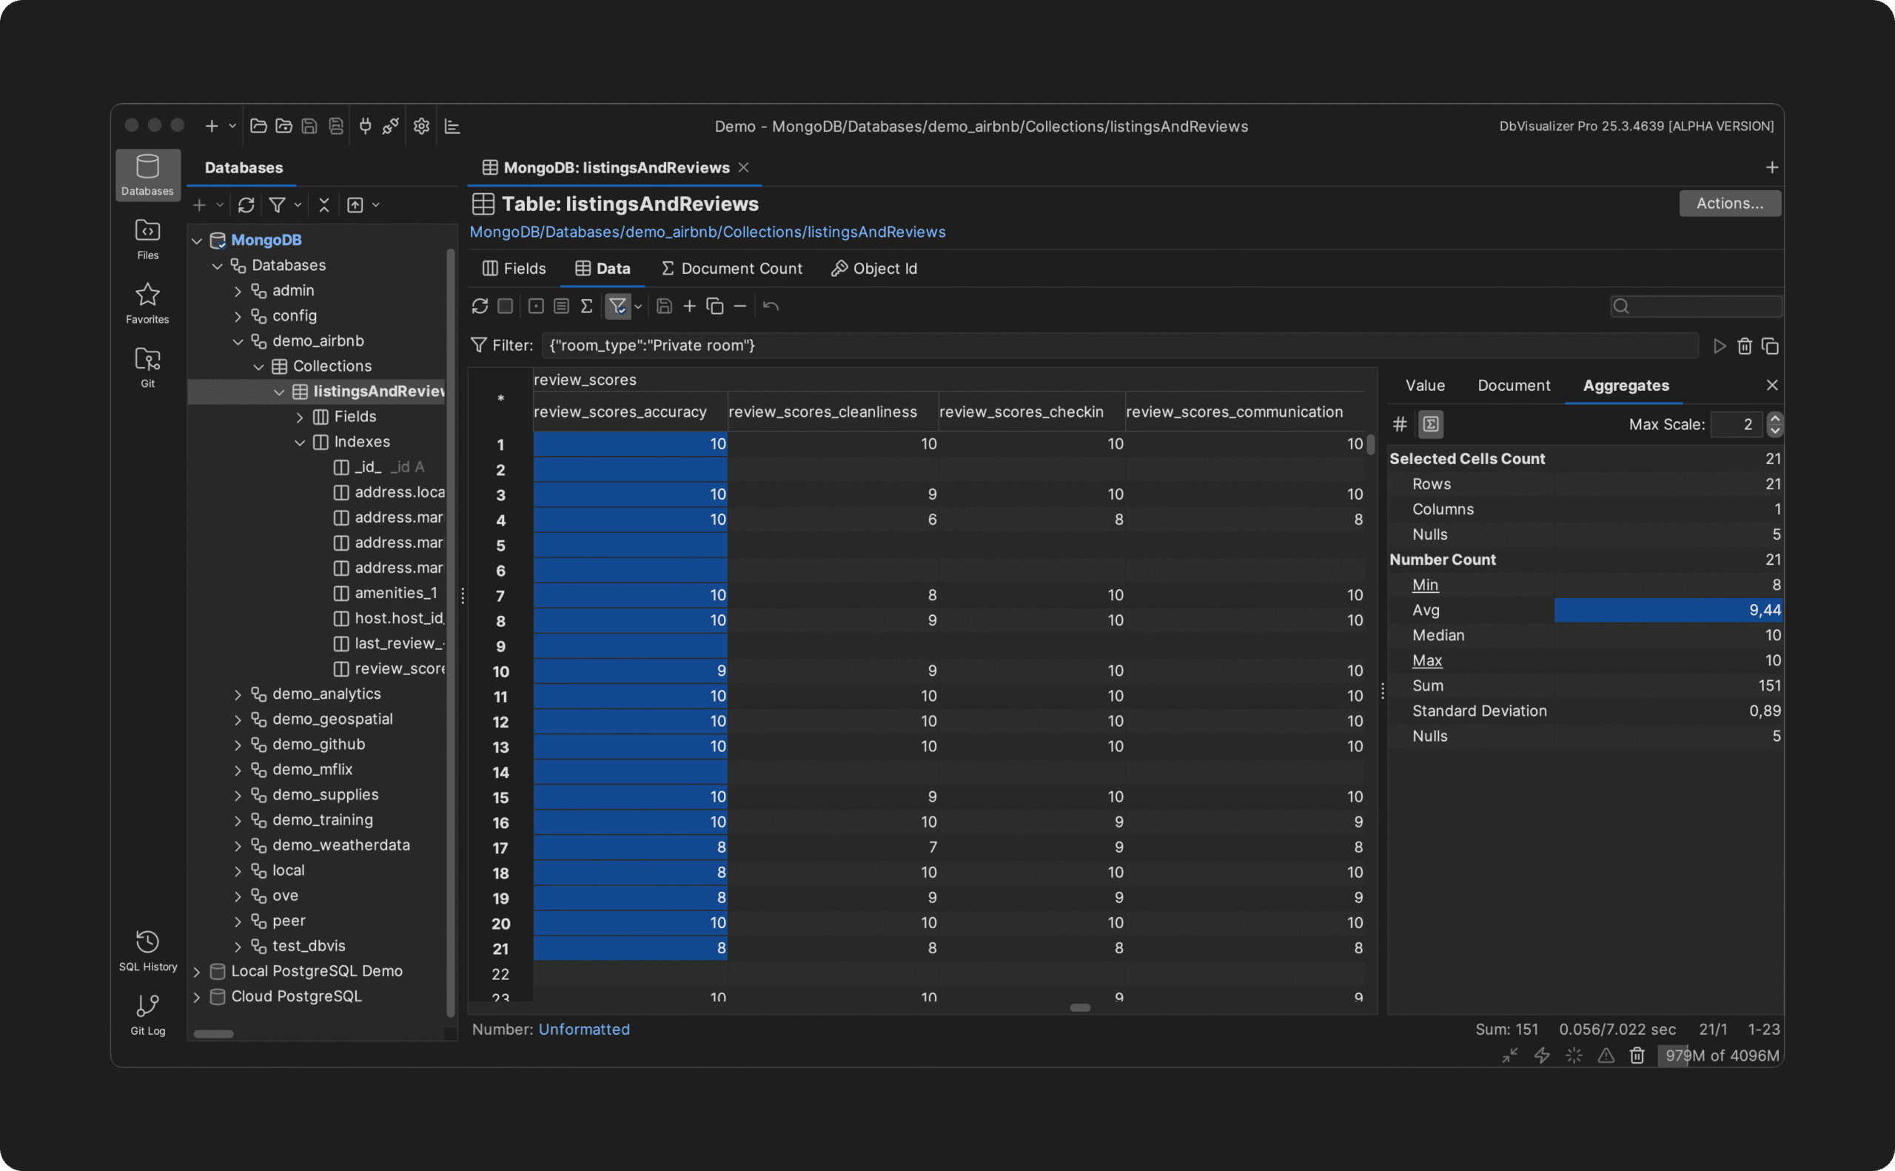This screenshot has width=1895, height=1171.
Task: Open the Favorites sidebar panel
Action: click(x=147, y=303)
